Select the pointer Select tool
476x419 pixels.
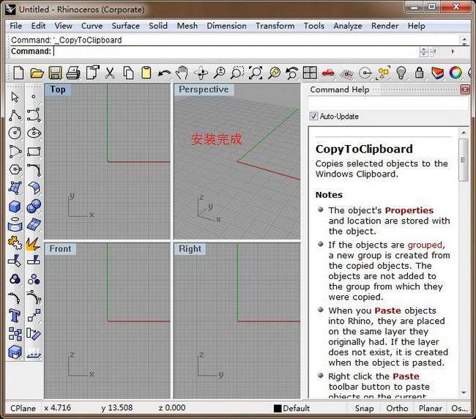15,97
